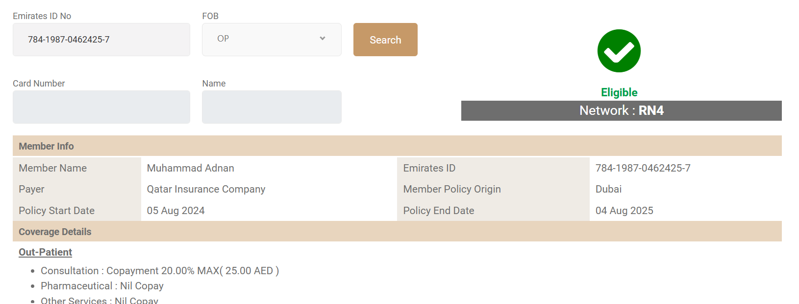Click the Member Policy Origin value Dubai
This screenshot has height=304, width=799.
click(608, 189)
